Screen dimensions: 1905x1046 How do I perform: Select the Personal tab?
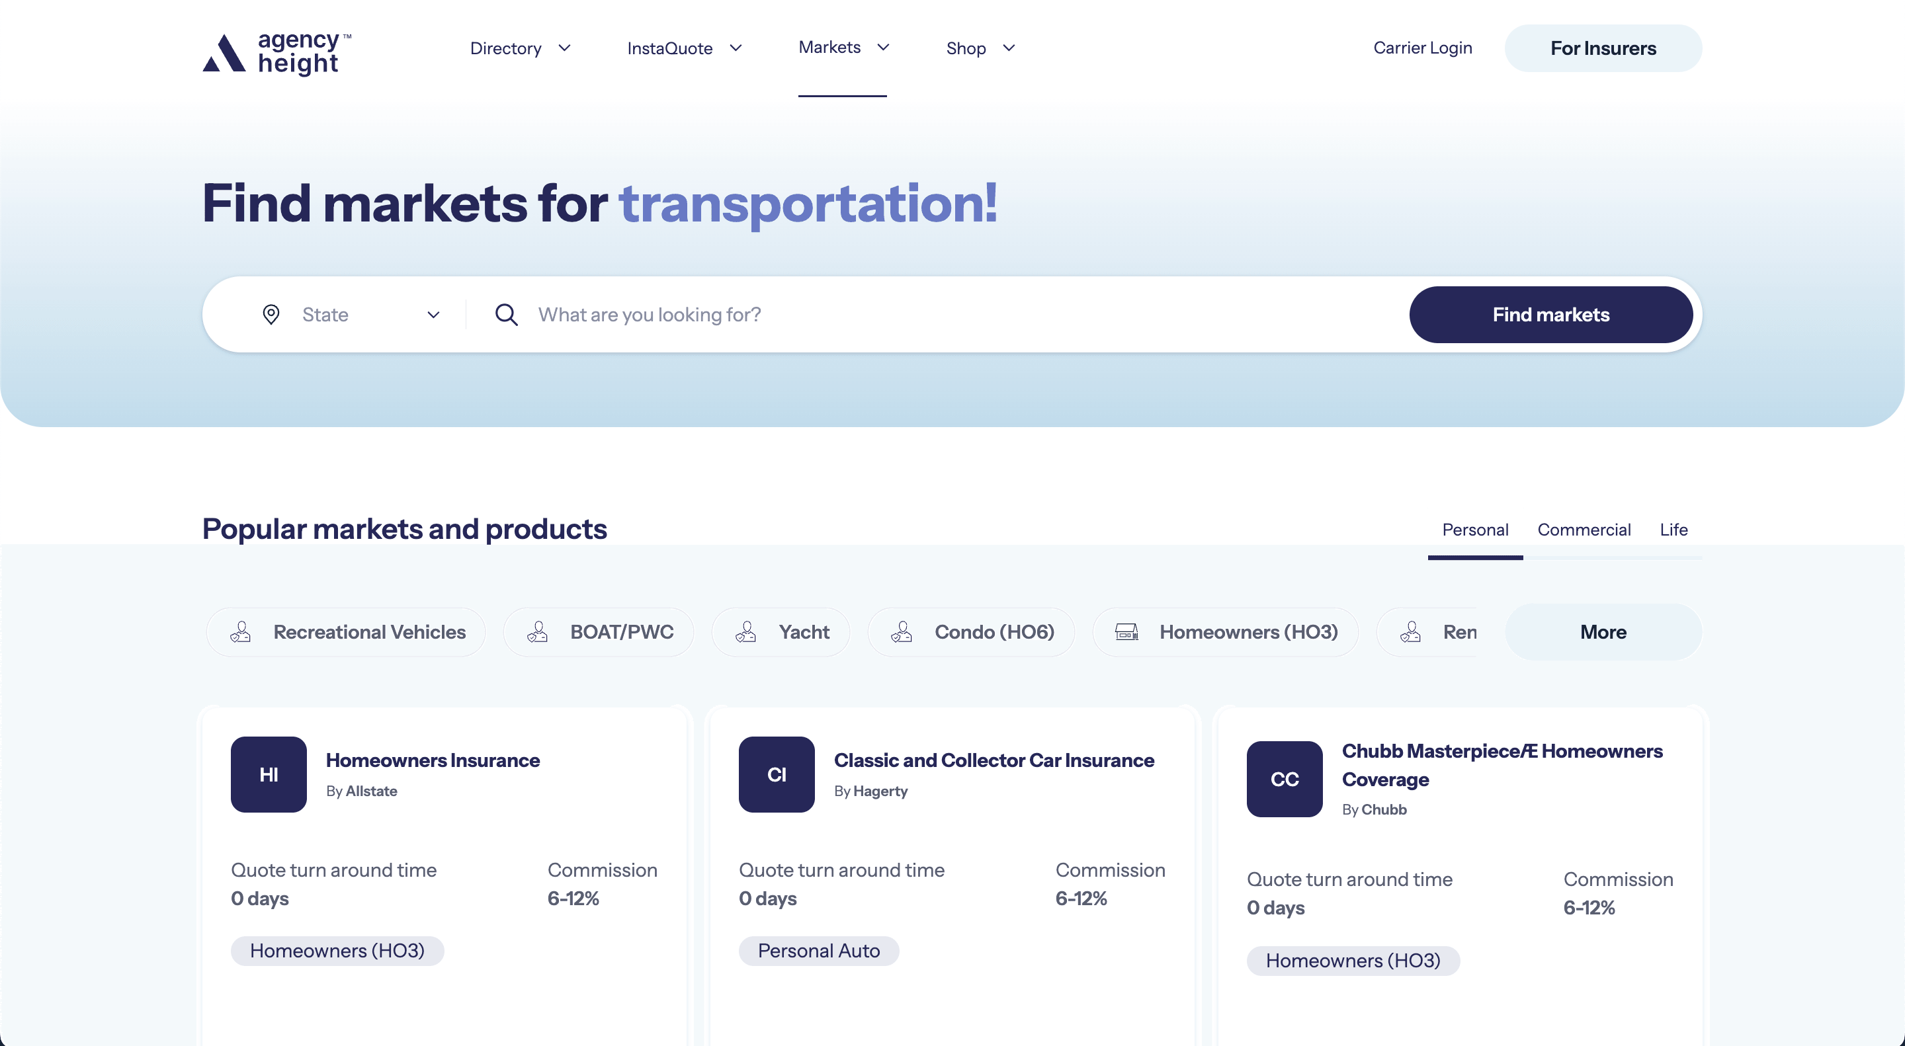click(1474, 530)
